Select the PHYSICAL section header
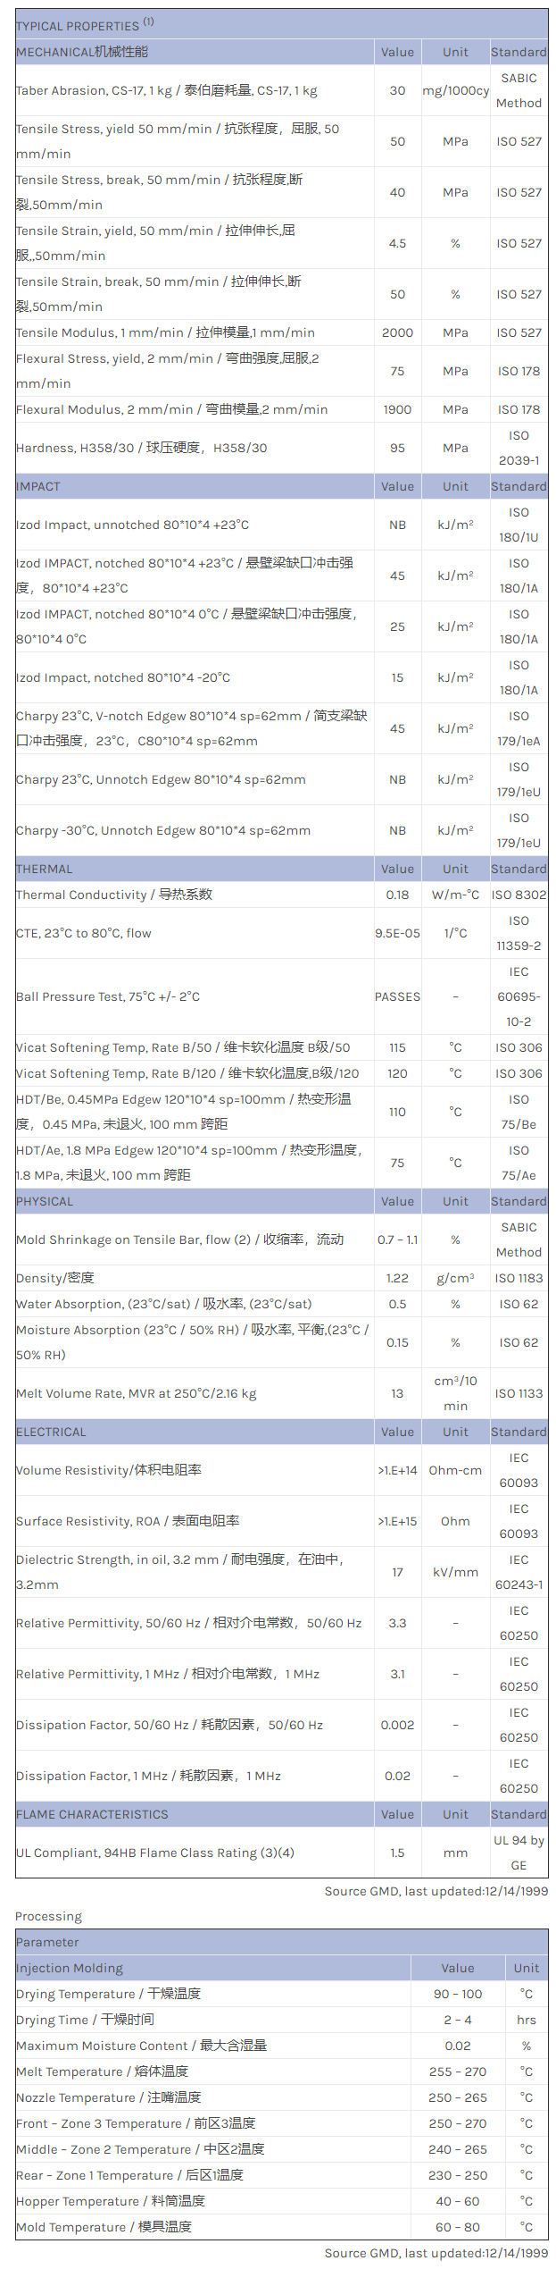 45,1201
